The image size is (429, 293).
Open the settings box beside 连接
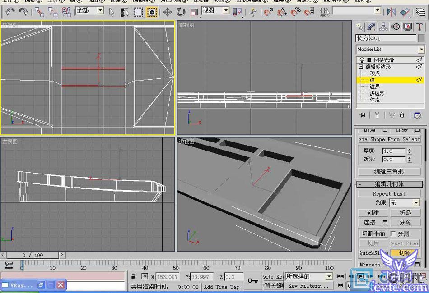click(x=385, y=223)
